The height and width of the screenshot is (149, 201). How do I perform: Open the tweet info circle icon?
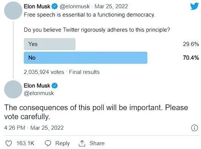(195, 128)
